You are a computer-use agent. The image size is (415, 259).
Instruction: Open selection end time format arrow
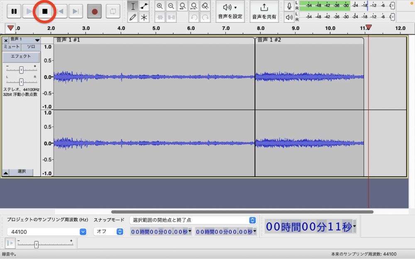click(x=255, y=231)
